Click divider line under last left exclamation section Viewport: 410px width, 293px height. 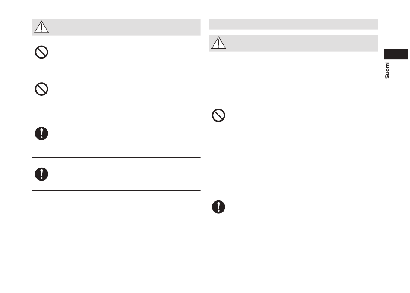click(x=116, y=190)
